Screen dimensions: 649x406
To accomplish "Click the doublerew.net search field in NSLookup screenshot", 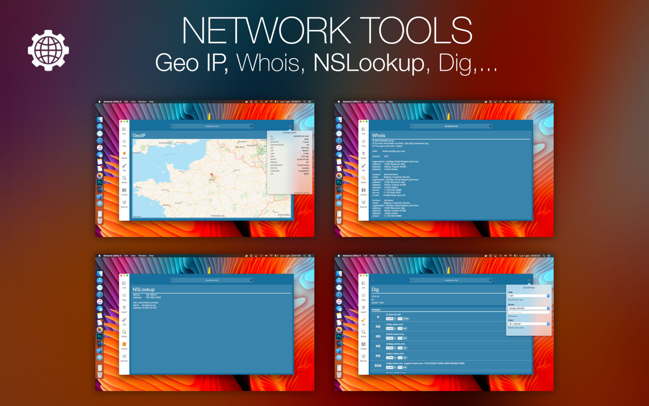I will point(212,280).
